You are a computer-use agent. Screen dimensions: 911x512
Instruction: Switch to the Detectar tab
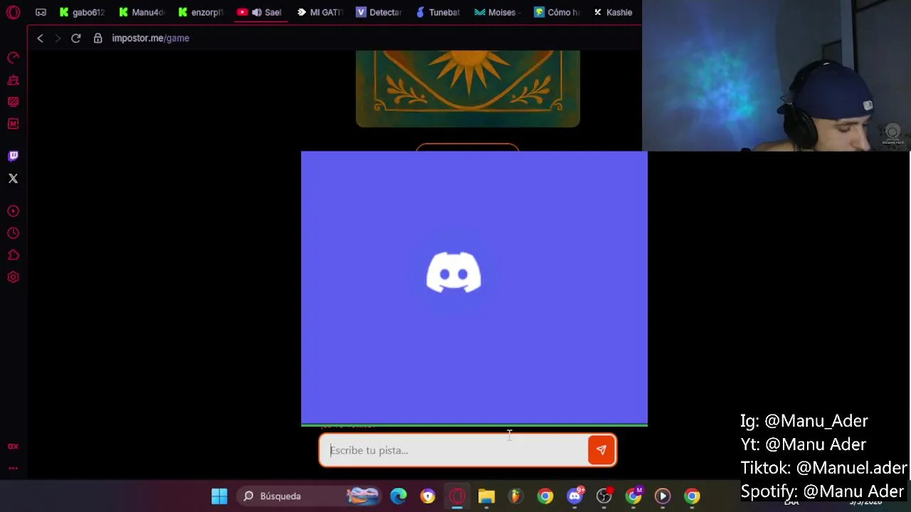[x=379, y=12]
